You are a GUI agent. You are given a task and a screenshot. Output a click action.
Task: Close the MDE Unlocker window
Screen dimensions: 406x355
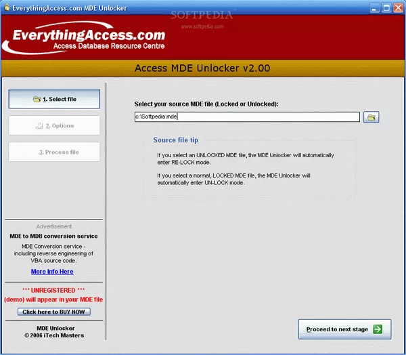pos(399,8)
